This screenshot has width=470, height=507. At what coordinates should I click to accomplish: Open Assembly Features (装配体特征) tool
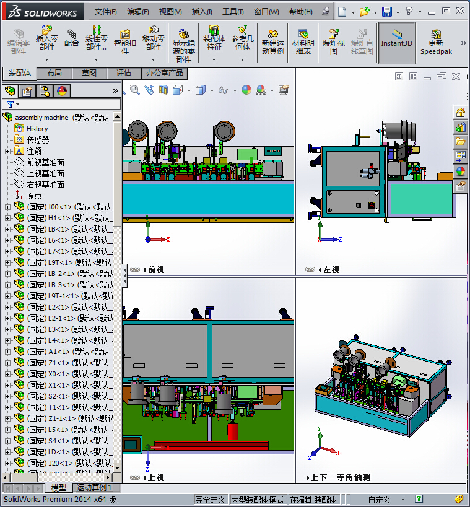pyautogui.click(x=214, y=38)
